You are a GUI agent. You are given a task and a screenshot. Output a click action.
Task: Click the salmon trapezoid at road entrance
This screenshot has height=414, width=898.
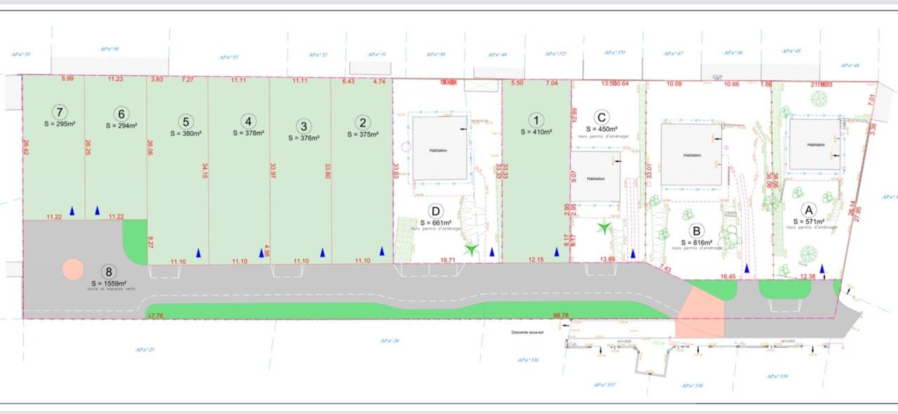(700, 313)
